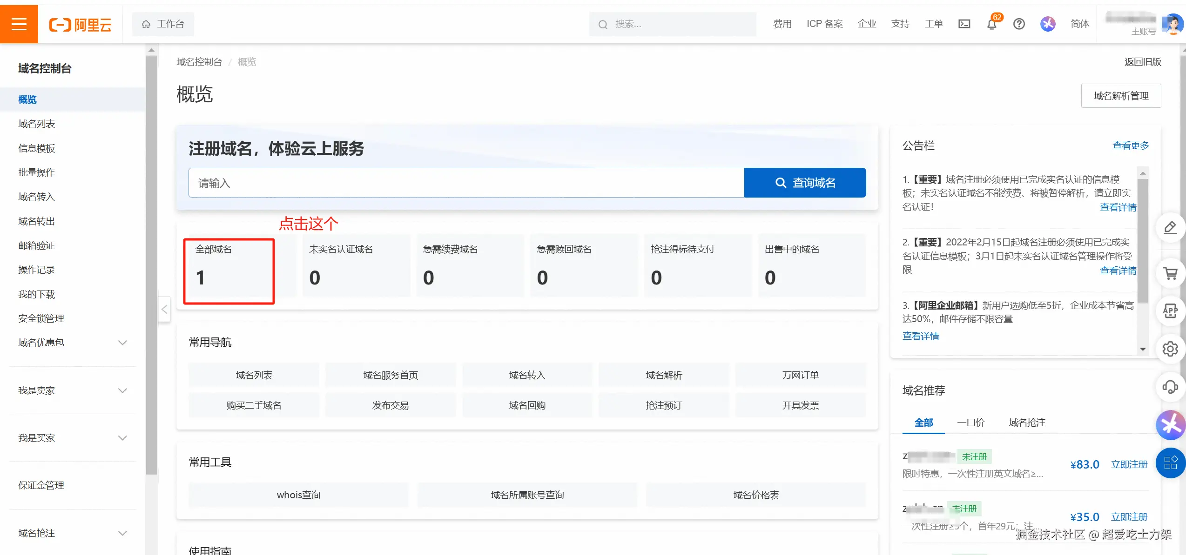This screenshot has height=555, width=1186.
Task: Click the bulletin board scrollbar down arrow
Action: 1143,349
